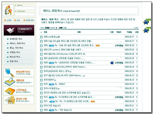Click the Re badge in row 3575
The height and width of the screenshot is (114, 153).
[51, 84]
